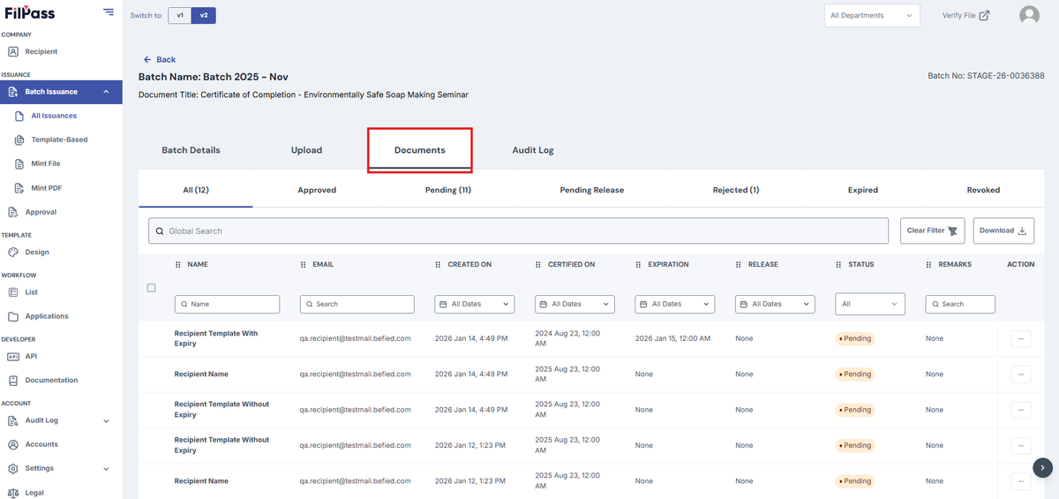The width and height of the screenshot is (1059, 499).
Task: Select the Approved filter tab
Action: (x=317, y=190)
